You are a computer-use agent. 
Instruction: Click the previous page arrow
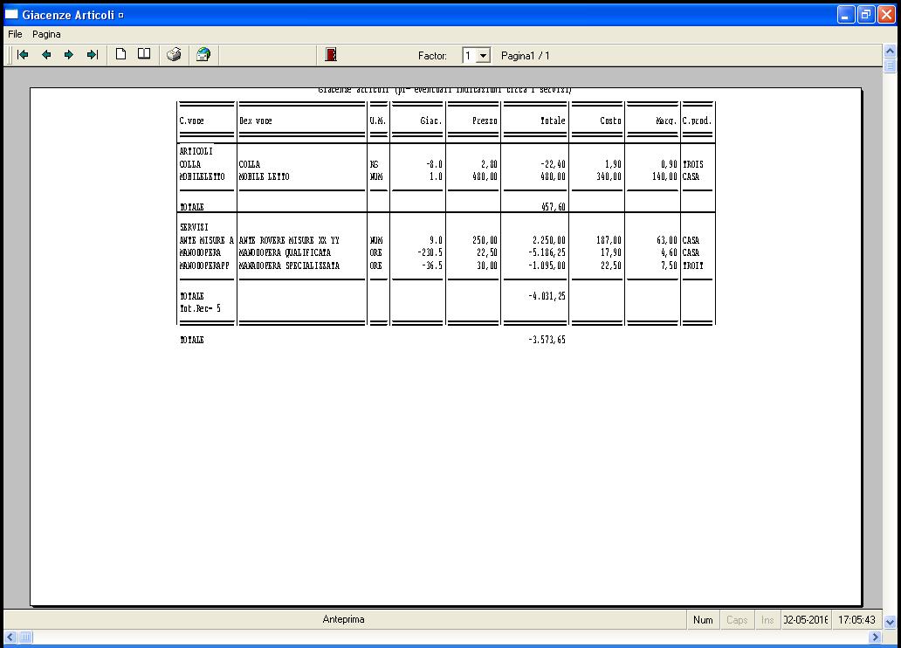(46, 55)
